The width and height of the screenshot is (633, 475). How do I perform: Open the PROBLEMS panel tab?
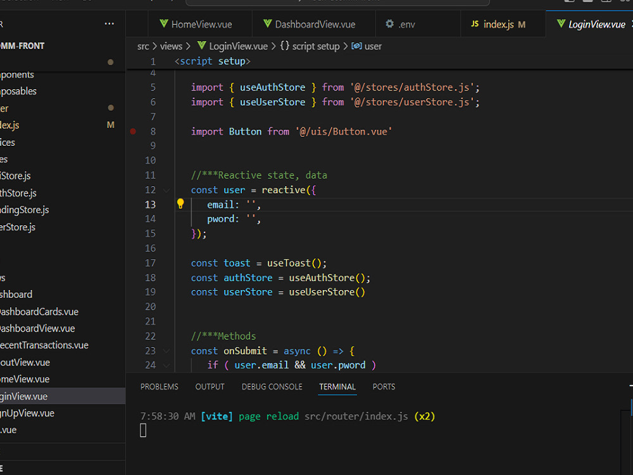pyautogui.click(x=159, y=386)
